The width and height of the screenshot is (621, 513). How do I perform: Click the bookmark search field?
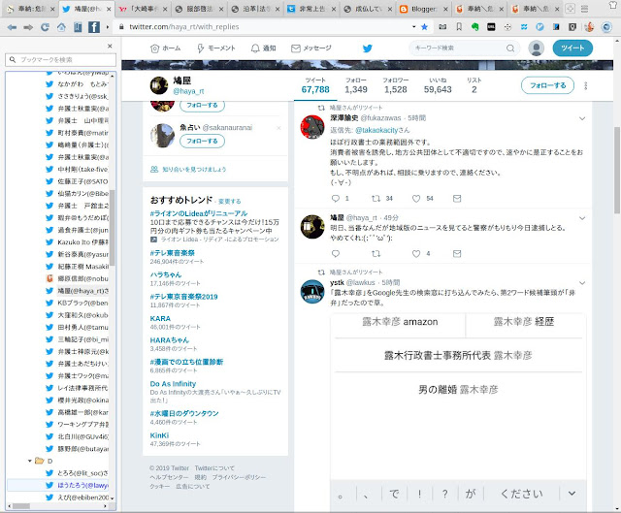(61, 60)
